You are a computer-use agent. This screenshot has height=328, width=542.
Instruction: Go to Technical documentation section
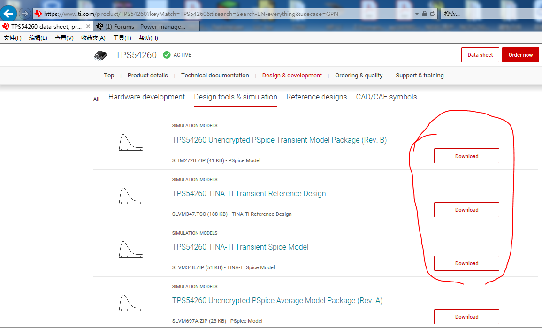click(x=215, y=76)
